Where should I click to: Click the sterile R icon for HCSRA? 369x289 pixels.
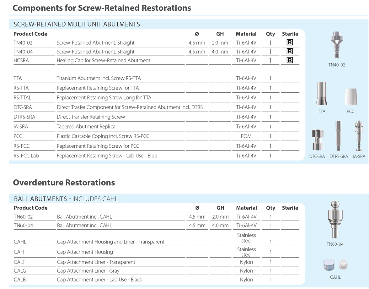pos(290,60)
